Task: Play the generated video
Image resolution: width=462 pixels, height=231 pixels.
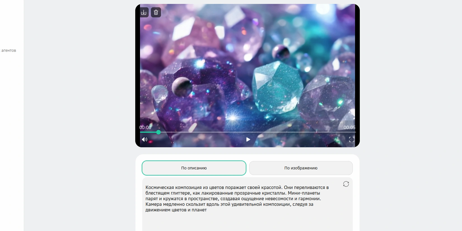Action: [248, 139]
